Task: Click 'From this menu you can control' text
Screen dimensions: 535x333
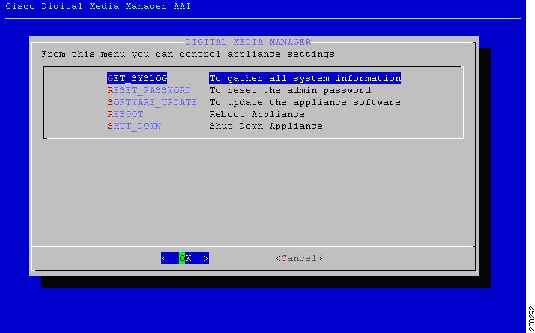Action: (x=130, y=54)
